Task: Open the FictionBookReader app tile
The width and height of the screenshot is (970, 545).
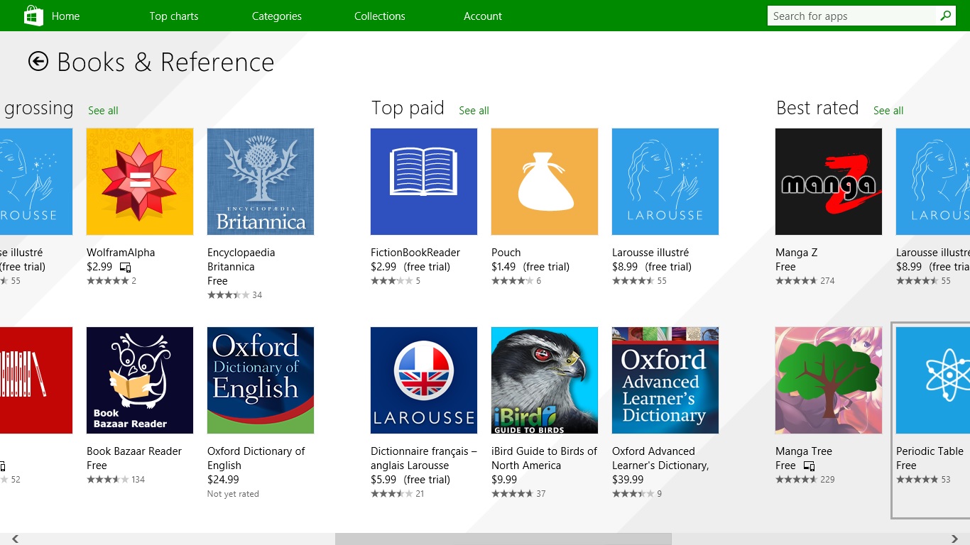Action: click(x=424, y=182)
